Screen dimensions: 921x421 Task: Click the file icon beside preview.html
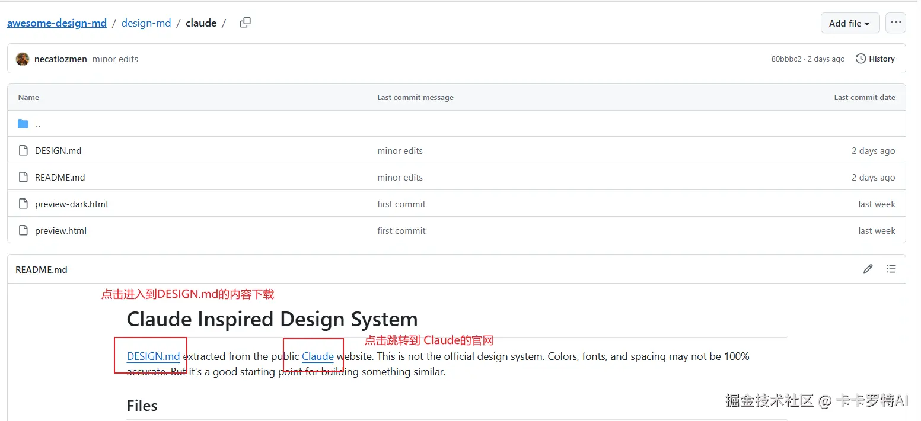click(x=23, y=230)
